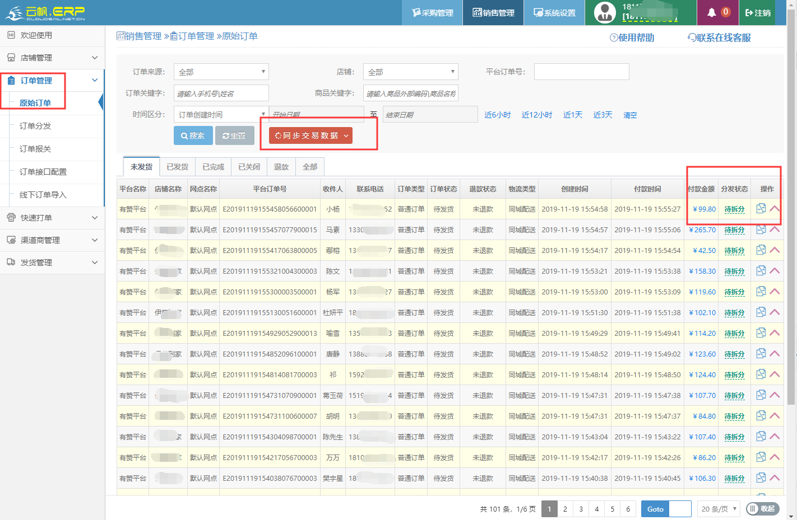The image size is (797, 520).
Task: Expand the 店铺管理 sidebar section
Action: tap(52, 58)
